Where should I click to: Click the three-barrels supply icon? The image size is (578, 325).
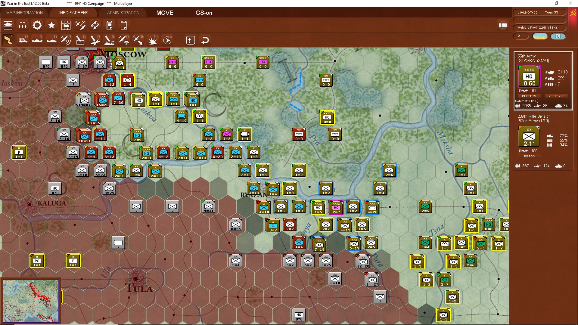503,25
